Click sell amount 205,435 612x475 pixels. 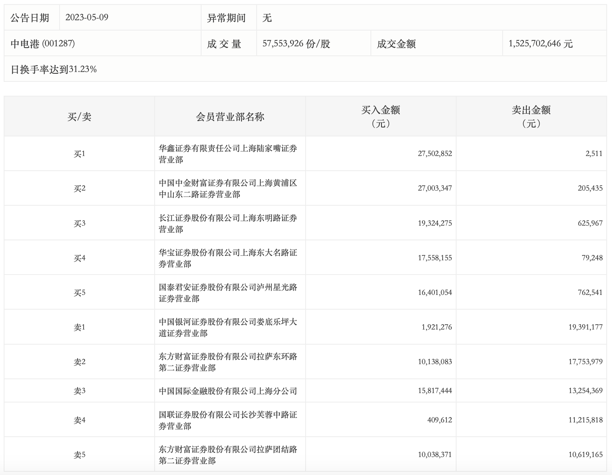591,188
